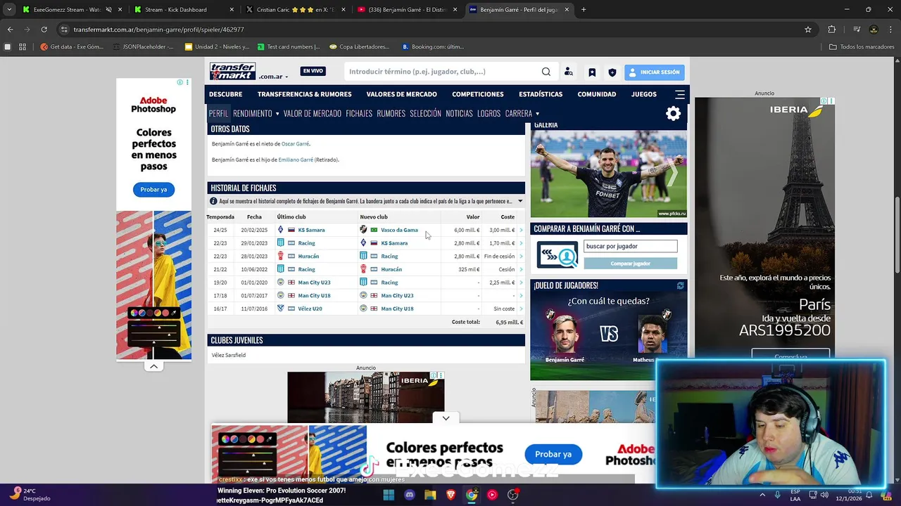
Task: Click browser reload button
Action: tap(44, 30)
